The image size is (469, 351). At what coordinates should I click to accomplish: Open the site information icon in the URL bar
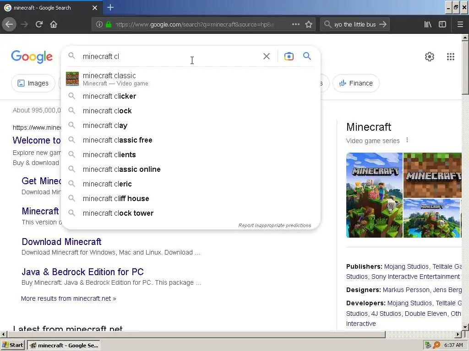99,25
